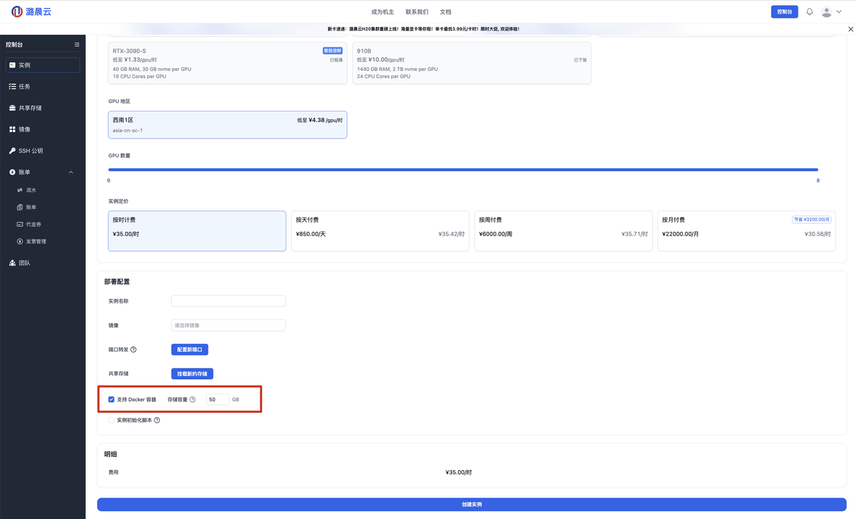Open 团队 in the sidebar

(43, 263)
